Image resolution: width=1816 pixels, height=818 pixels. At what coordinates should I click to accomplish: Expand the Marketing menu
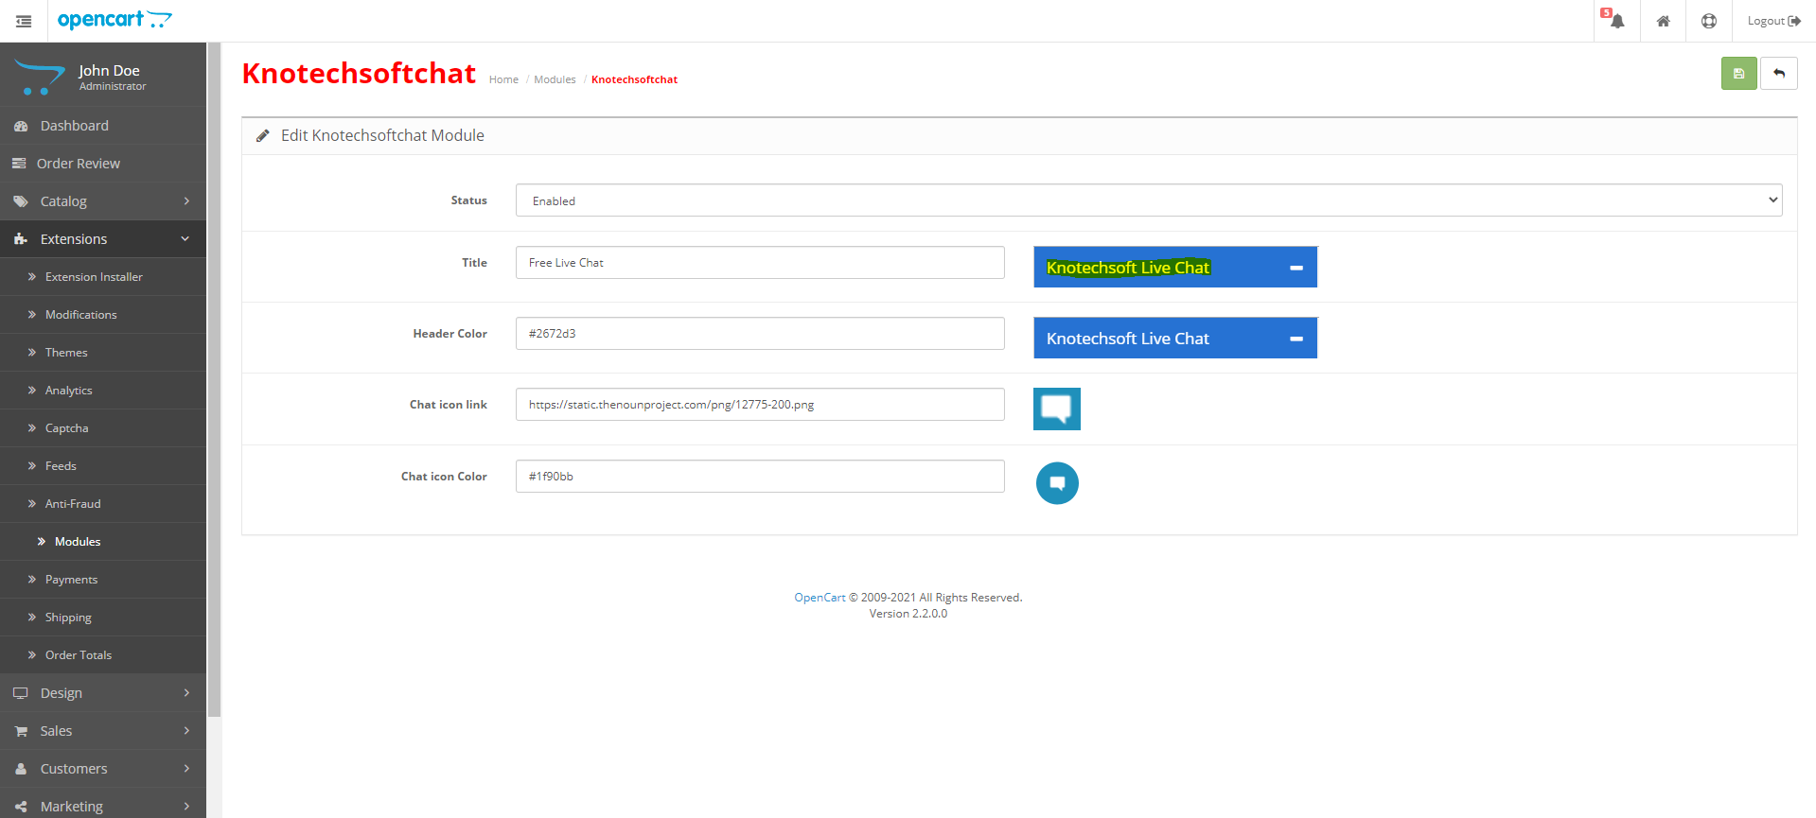pos(103,805)
